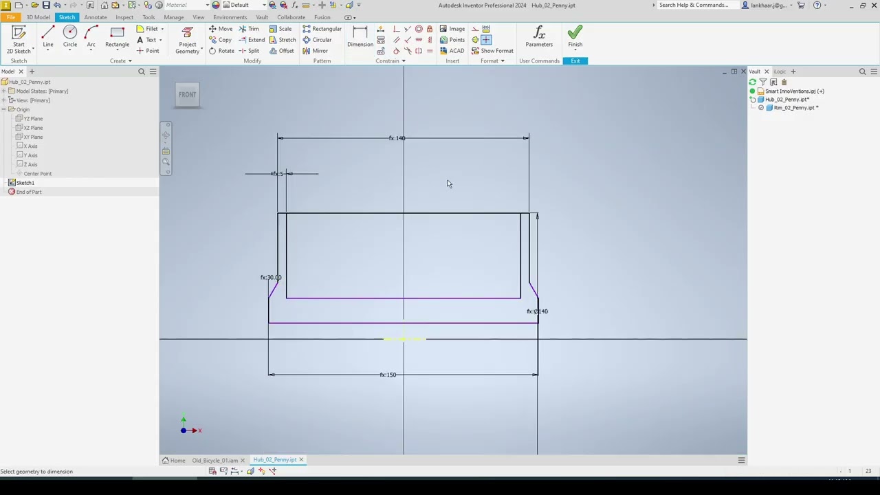Activate the Split tool
This screenshot has width=880, height=495.
249,51
